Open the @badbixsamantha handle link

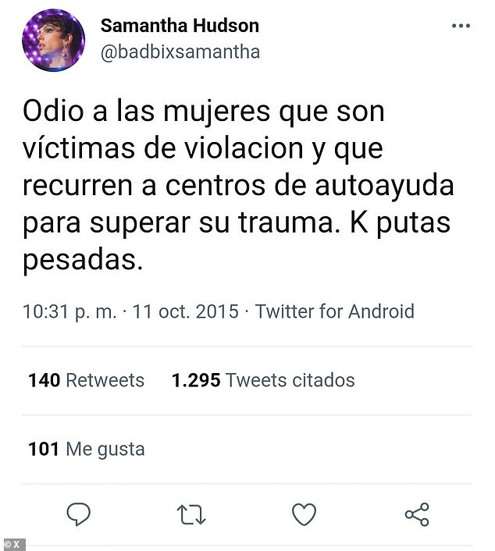180,52
